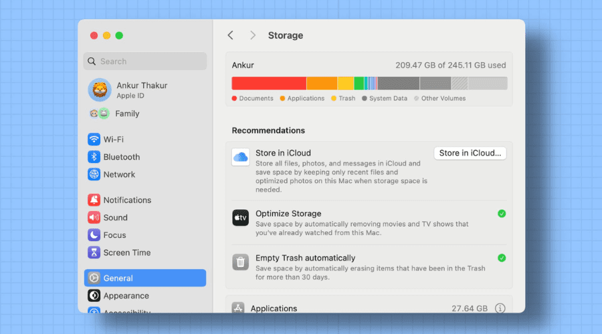The image size is (602, 334).
Task: Click the 209.47 GB of 245.11 GB used text
Action: [451, 65]
